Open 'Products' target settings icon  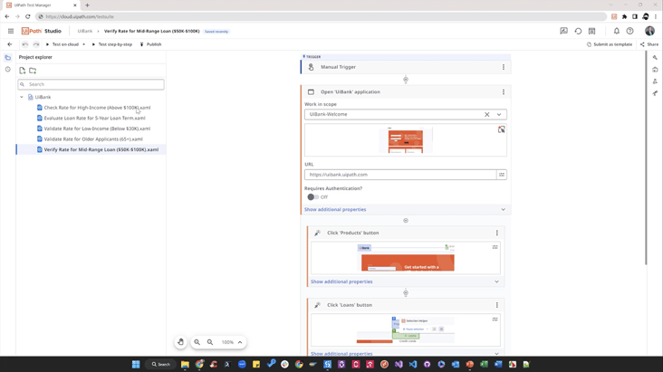point(495,247)
